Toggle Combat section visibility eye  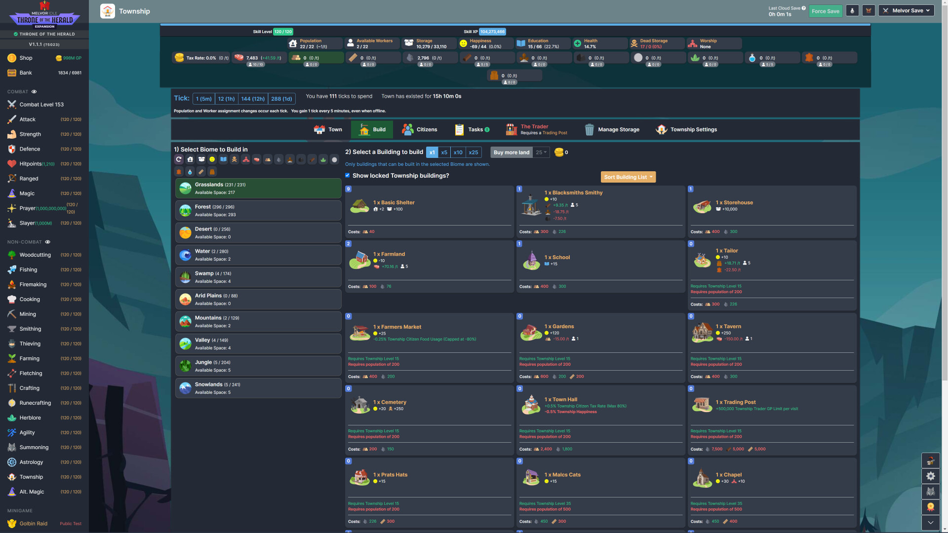(x=34, y=92)
